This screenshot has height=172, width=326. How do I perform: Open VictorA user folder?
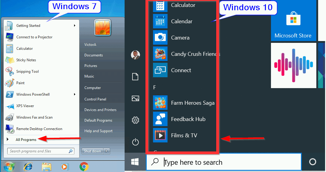click(90, 45)
